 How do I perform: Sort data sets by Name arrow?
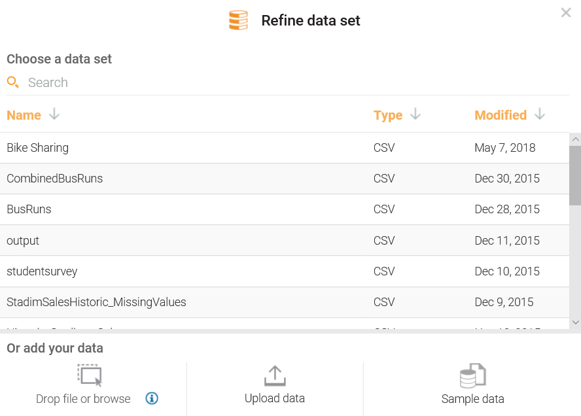coord(54,114)
